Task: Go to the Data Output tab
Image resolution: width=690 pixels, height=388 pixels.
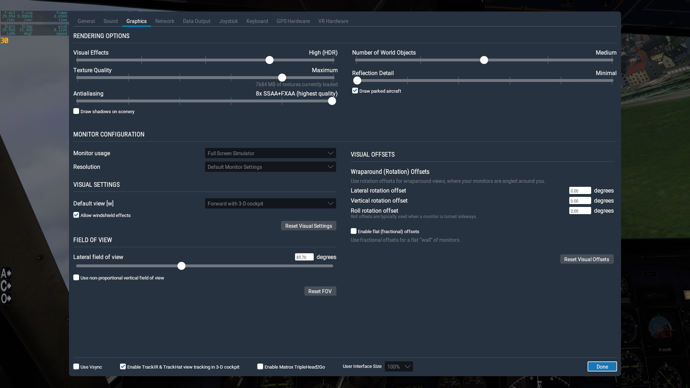Action: [x=196, y=21]
